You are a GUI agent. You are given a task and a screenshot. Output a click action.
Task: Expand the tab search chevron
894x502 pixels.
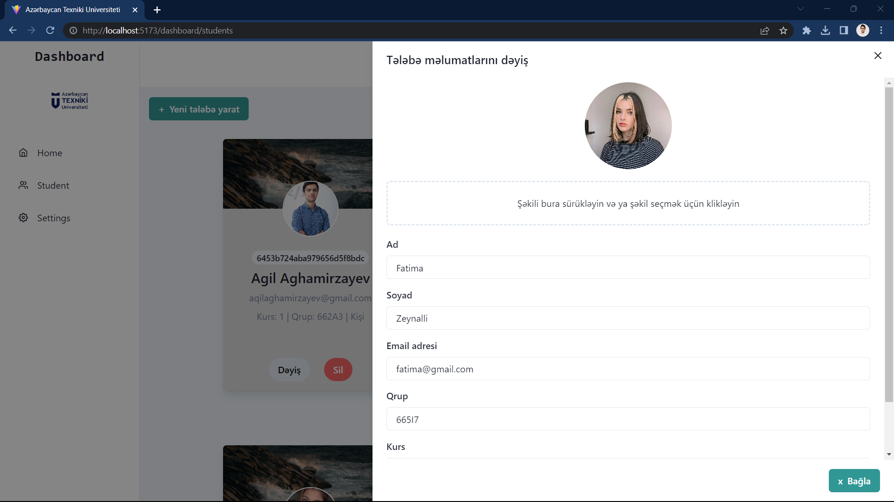tap(800, 9)
